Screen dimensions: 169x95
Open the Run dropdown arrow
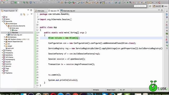pos(71,3)
